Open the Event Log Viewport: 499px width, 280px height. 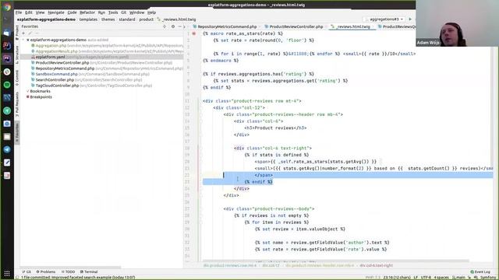coord(480,271)
